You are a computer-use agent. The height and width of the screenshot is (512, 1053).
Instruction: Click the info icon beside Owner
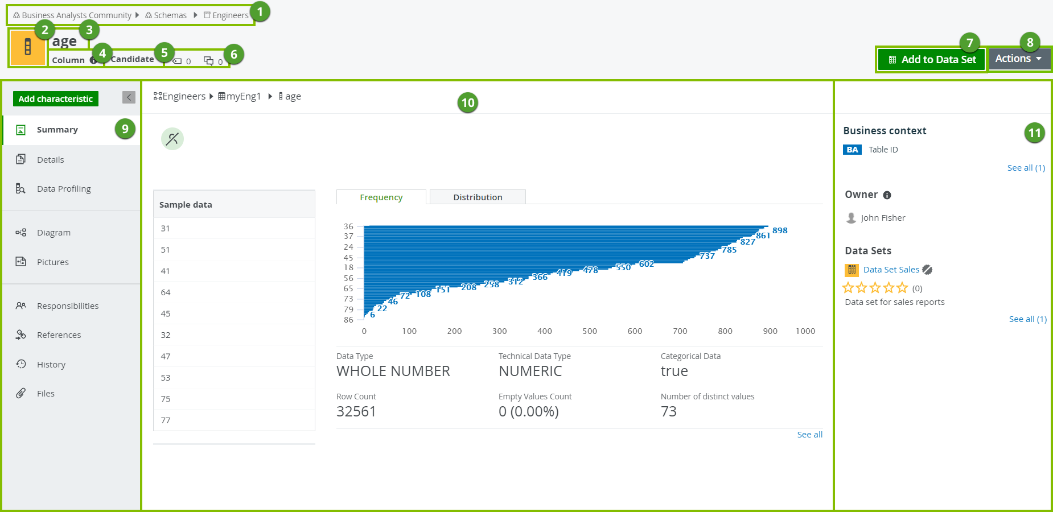(887, 195)
